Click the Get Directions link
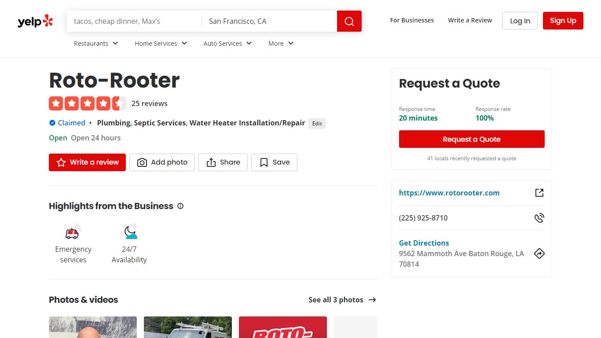Viewport: 601px width, 338px height. (x=424, y=243)
